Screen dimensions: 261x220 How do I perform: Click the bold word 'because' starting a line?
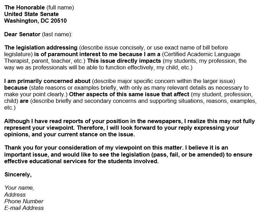point(16,88)
